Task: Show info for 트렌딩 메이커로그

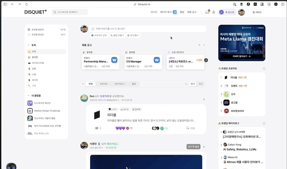Action: click(264, 123)
